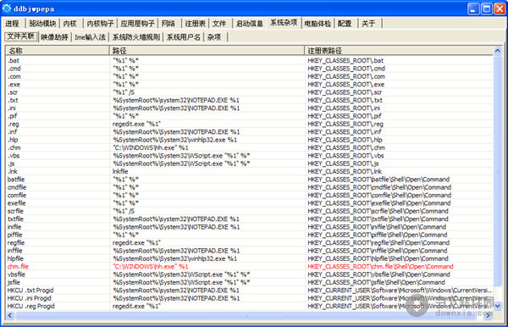Open the 内核 tab
This screenshot has height=327, width=508.
click(x=70, y=24)
